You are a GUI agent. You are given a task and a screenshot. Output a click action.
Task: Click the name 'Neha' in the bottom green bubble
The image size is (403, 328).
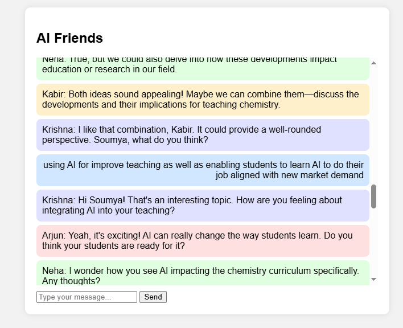53,271
